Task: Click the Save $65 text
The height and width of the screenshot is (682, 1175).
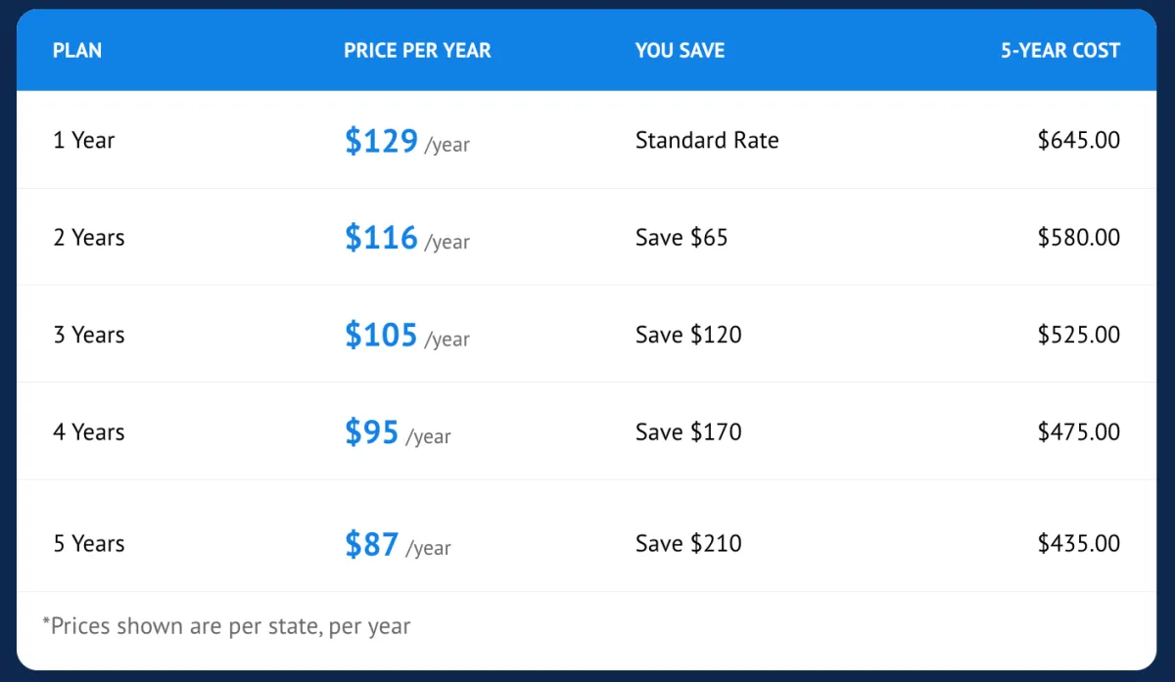Action: point(681,238)
